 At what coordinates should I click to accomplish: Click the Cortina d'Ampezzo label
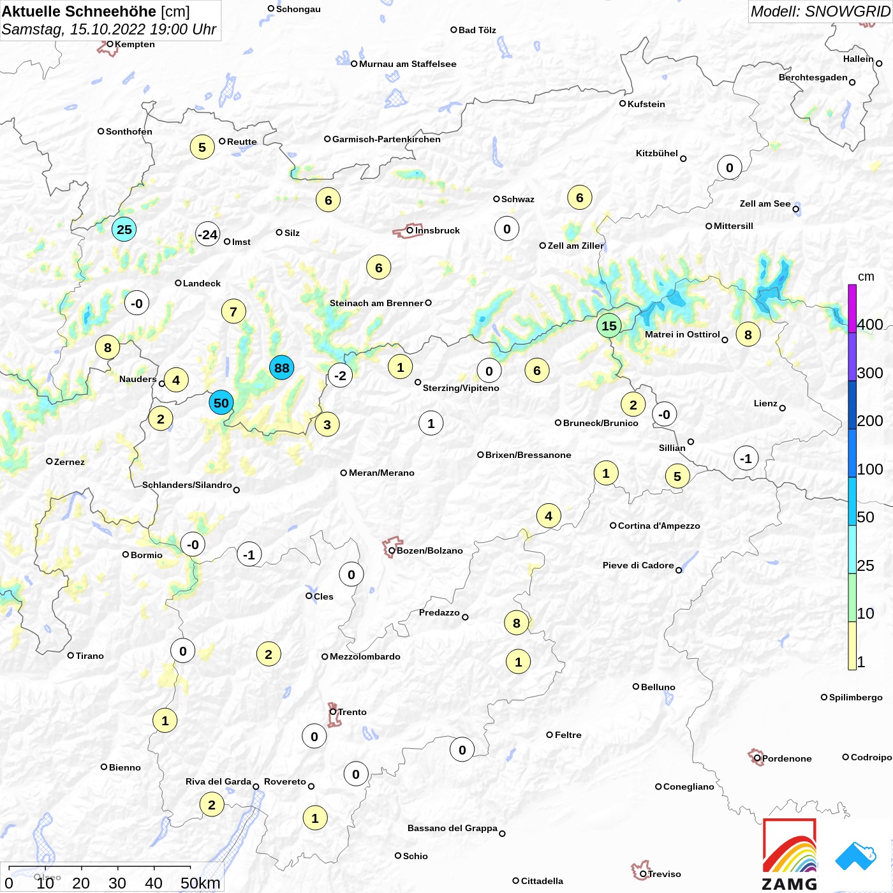tap(659, 526)
